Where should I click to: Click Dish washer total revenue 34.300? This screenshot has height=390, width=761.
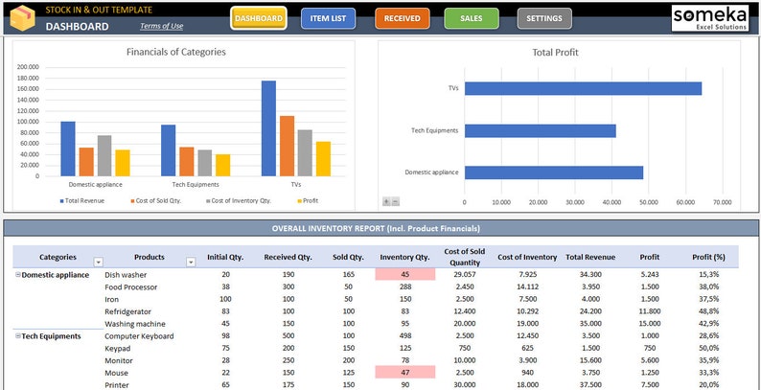(x=590, y=275)
